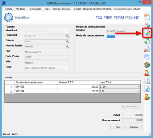Image resolution: width=153 pixels, height=138 pixels.
Task: Open the Aide menu
Action: tap(47, 9)
